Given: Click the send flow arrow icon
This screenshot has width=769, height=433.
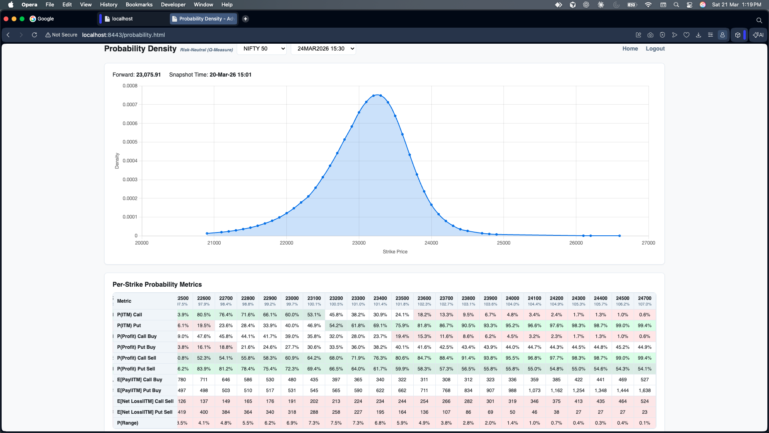Looking at the screenshot, I should coord(674,35).
